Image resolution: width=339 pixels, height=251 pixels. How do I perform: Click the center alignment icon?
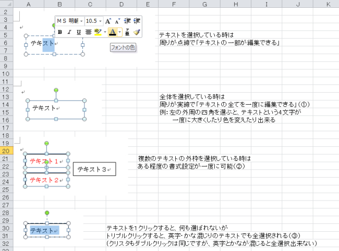coord(88,32)
